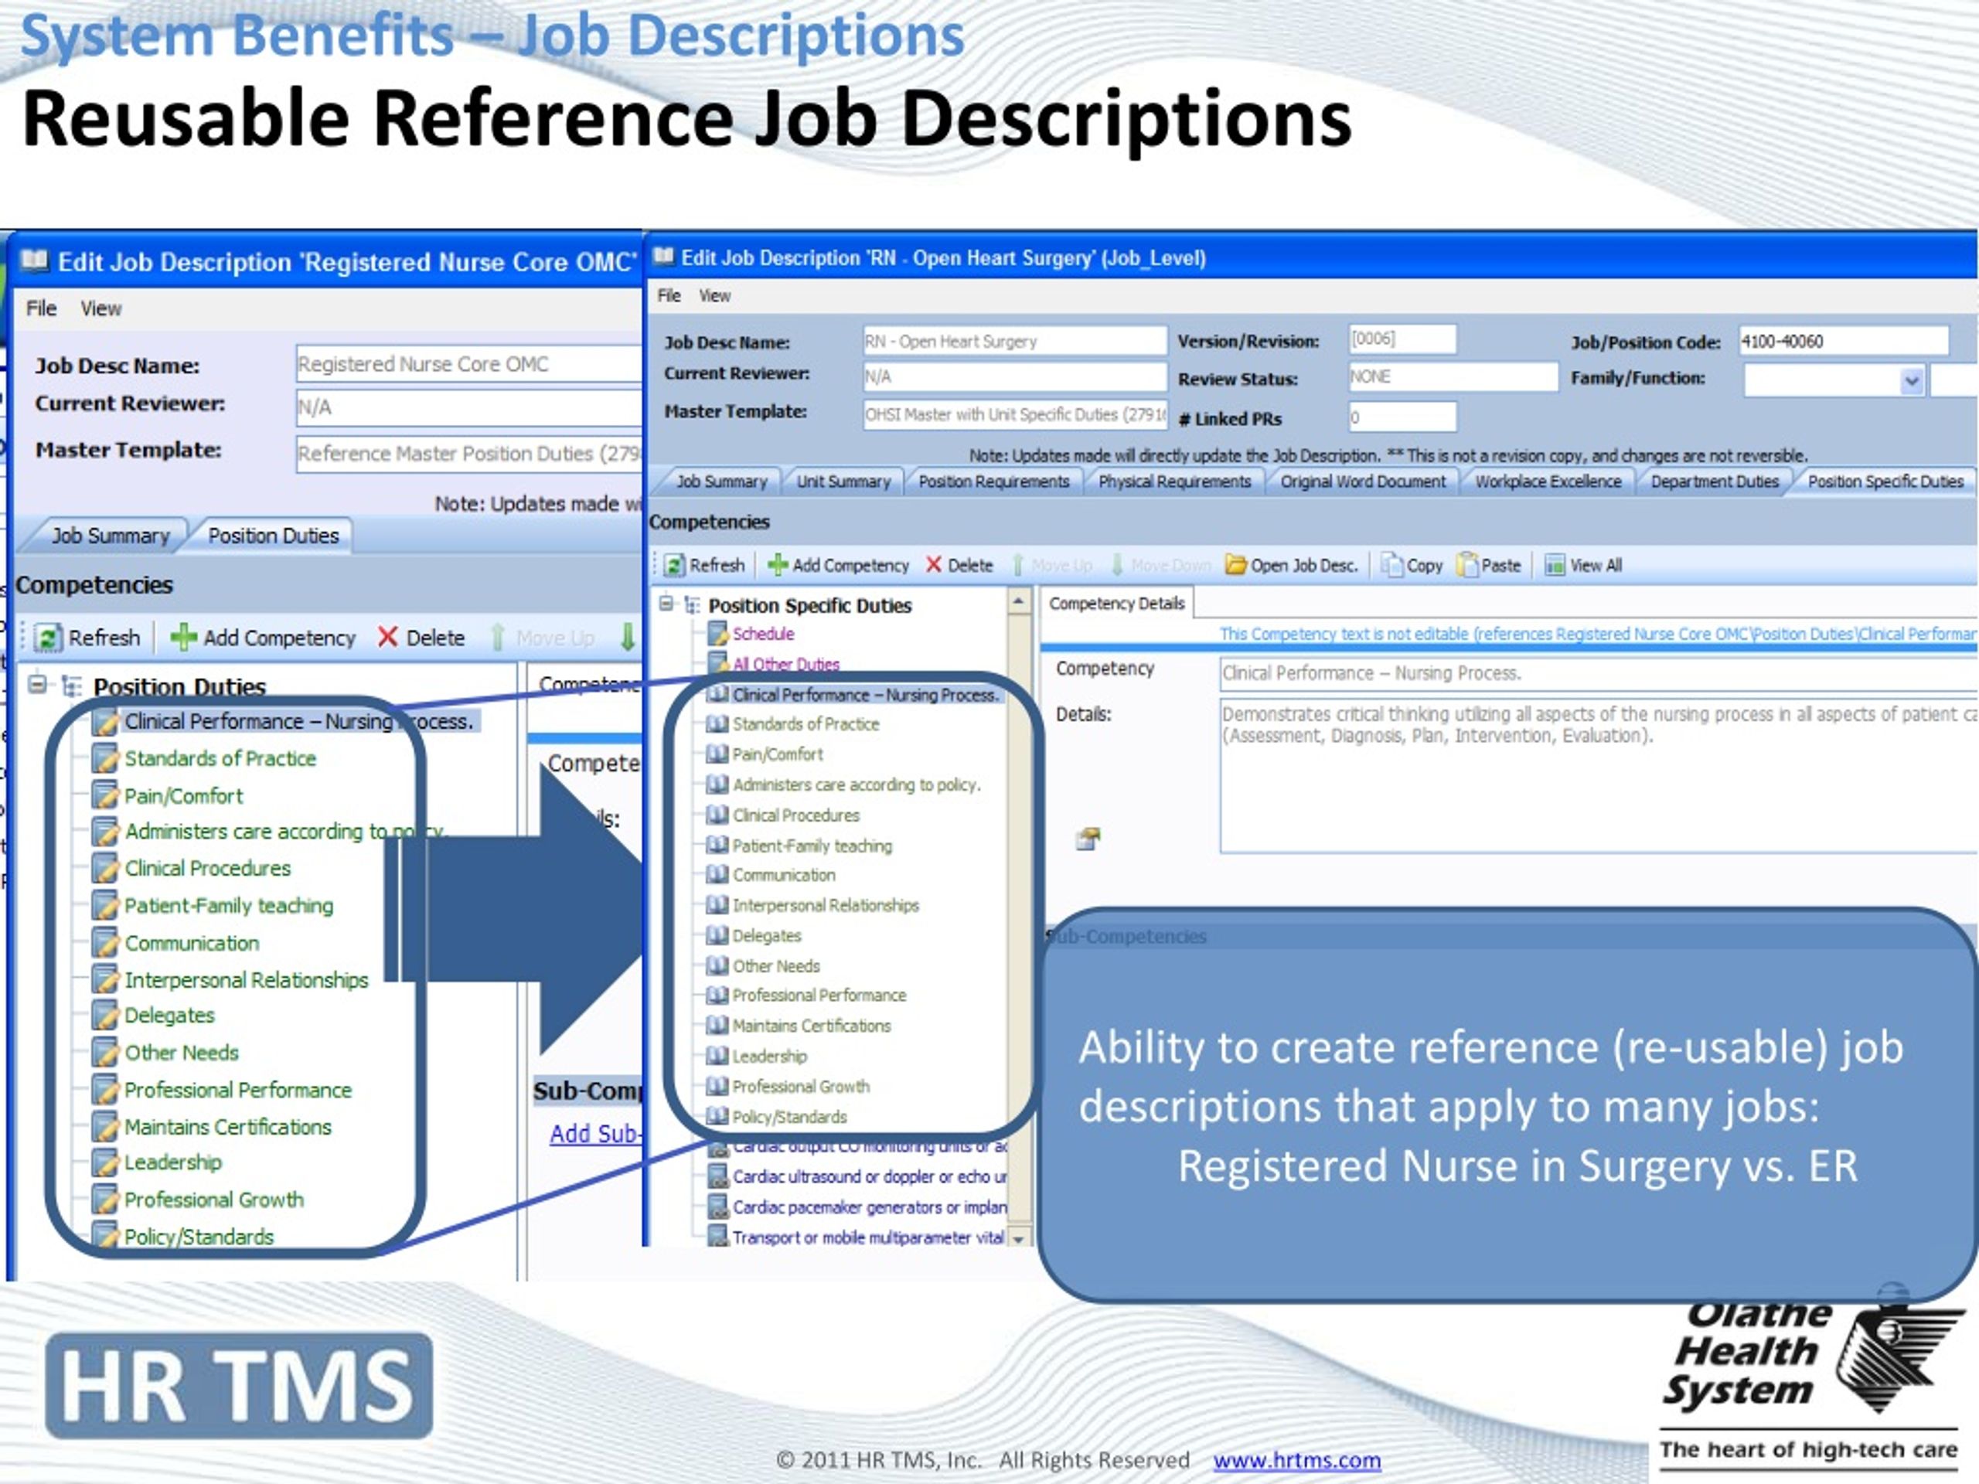
Task: Select Cardiac ultrasound or doppler tree item
Action: [858, 1177]
